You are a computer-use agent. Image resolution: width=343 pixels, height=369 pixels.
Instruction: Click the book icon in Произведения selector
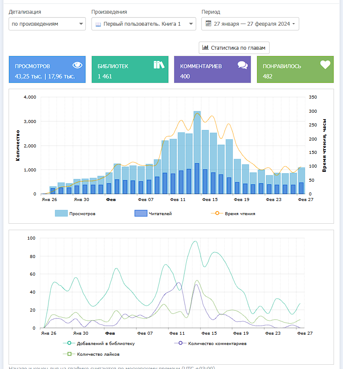click(x=98, y=24)
